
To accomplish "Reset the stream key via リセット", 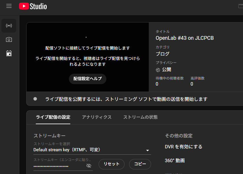I will point(111,164).
